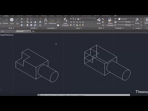Click the Move tool in Modify panel

(27, 19)
